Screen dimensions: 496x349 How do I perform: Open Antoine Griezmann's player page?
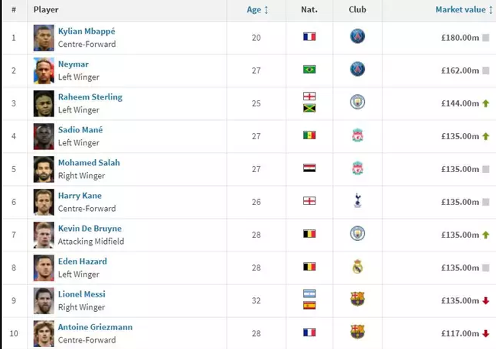(95, 327)
